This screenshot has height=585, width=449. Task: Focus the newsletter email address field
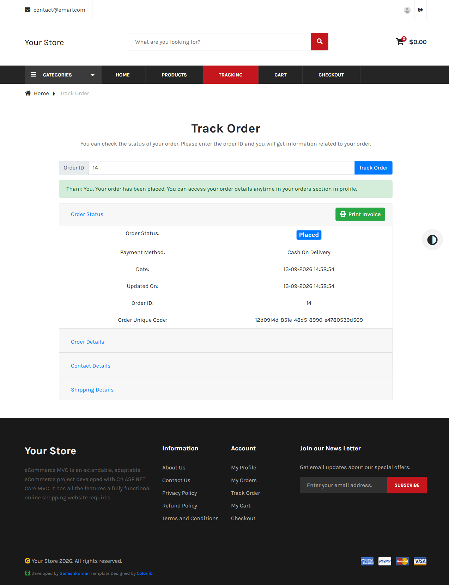pyautogui.click(x=344, y=485)
